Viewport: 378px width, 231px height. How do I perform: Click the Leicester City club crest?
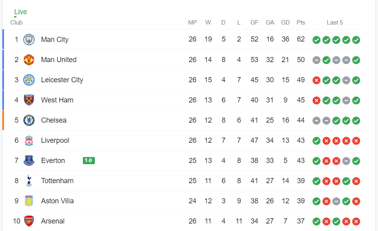29,80
